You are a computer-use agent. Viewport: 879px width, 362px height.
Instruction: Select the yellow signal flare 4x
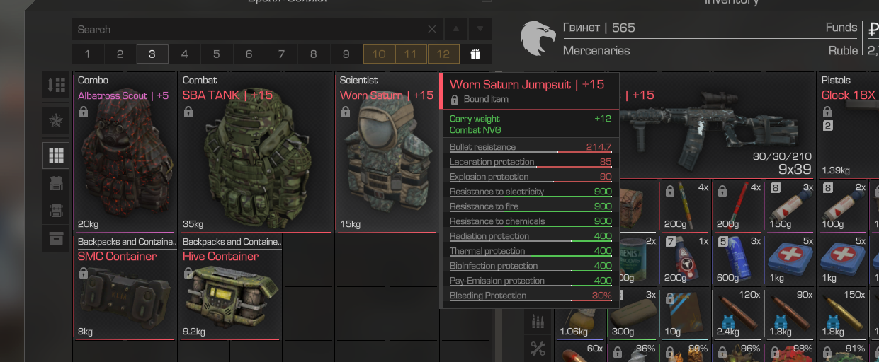click(x=686, y=206)
